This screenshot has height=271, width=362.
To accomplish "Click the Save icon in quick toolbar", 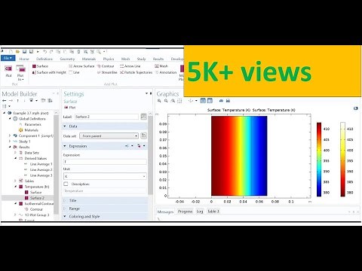I will tap(24, 52).
